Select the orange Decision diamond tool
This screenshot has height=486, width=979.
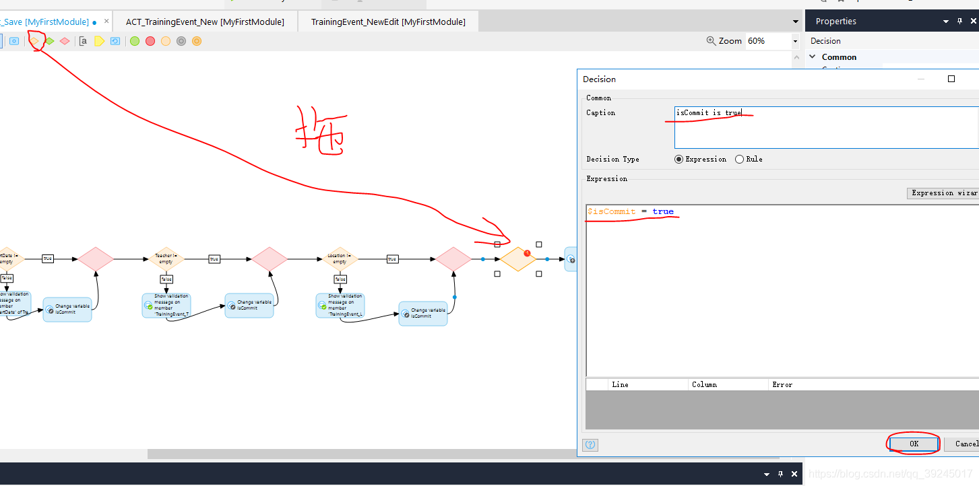click(x=34, y=41)
